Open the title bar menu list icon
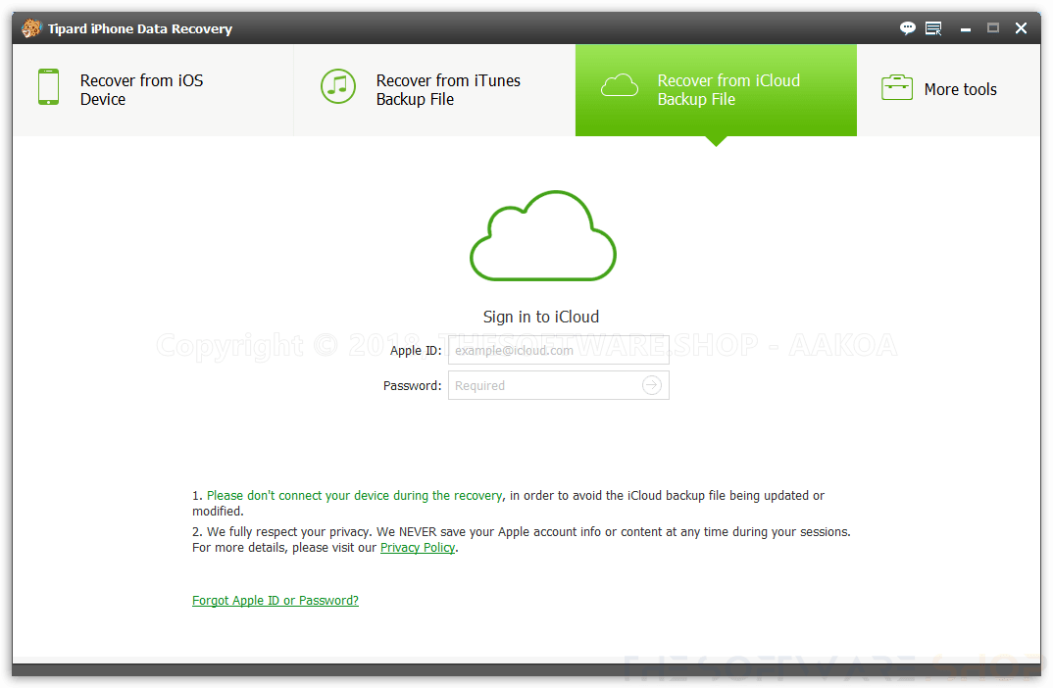Viewport: 1053px width, 688px height. click(933, 28)
